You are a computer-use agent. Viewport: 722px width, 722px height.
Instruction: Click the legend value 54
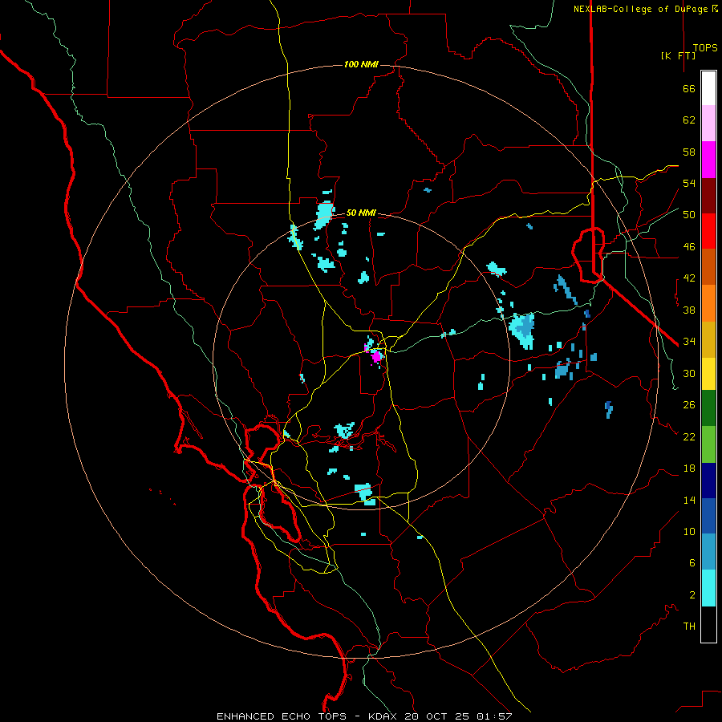[x=689, y=183]
